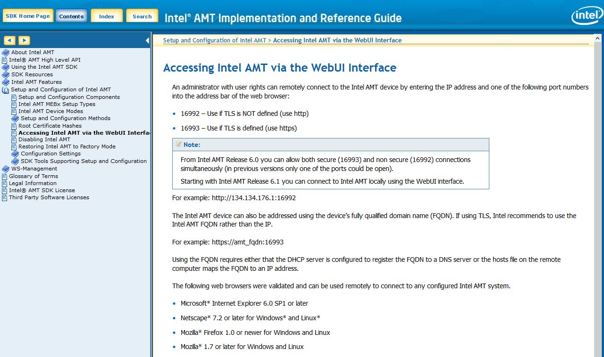Click the page icon beside Root Certificate Hashes
The width and height of the screenshot is (604, 357).
pos(14,126)
